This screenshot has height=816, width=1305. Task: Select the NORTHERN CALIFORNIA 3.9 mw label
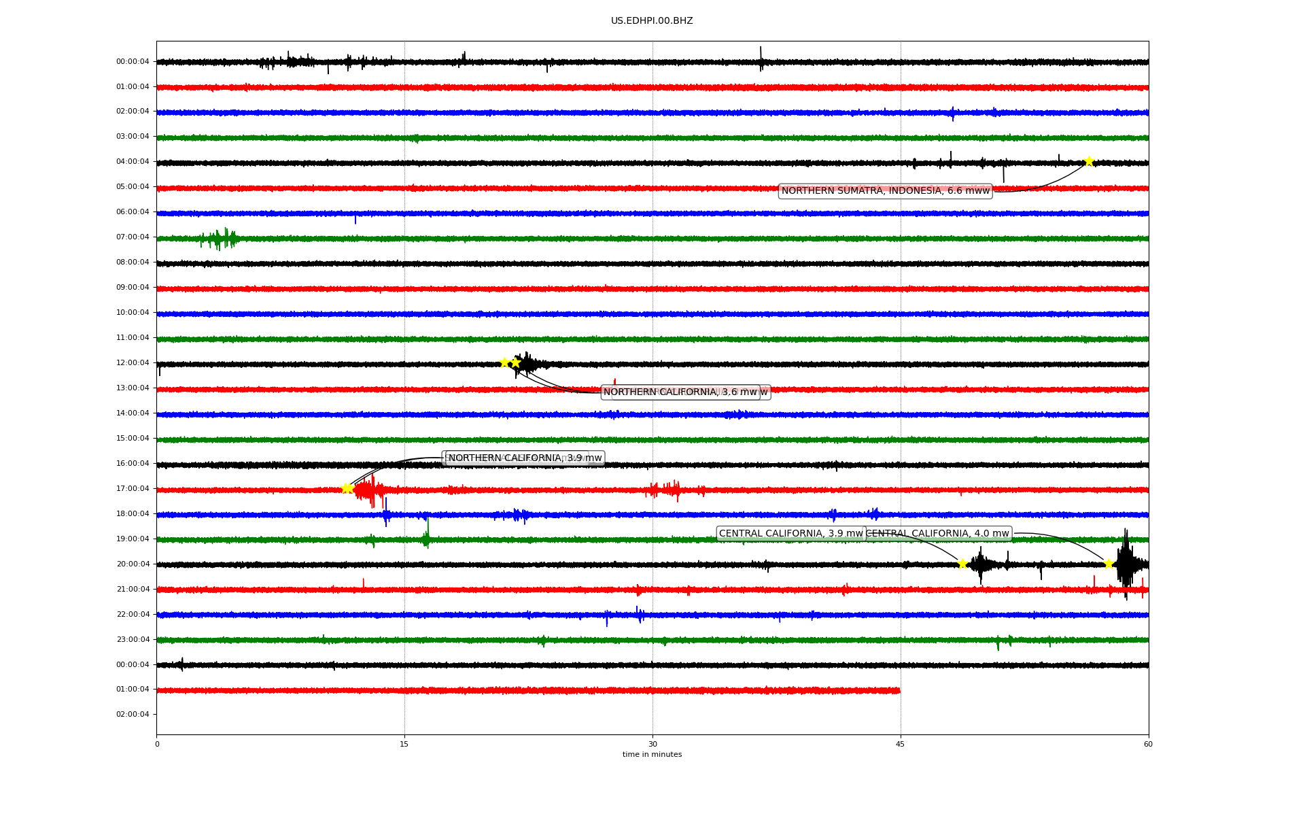(524, 458)
